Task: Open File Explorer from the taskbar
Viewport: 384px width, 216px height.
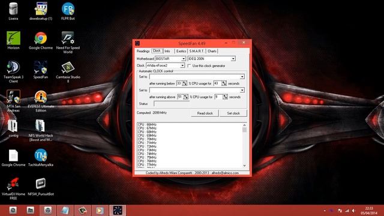Action: tap(31, 211)
